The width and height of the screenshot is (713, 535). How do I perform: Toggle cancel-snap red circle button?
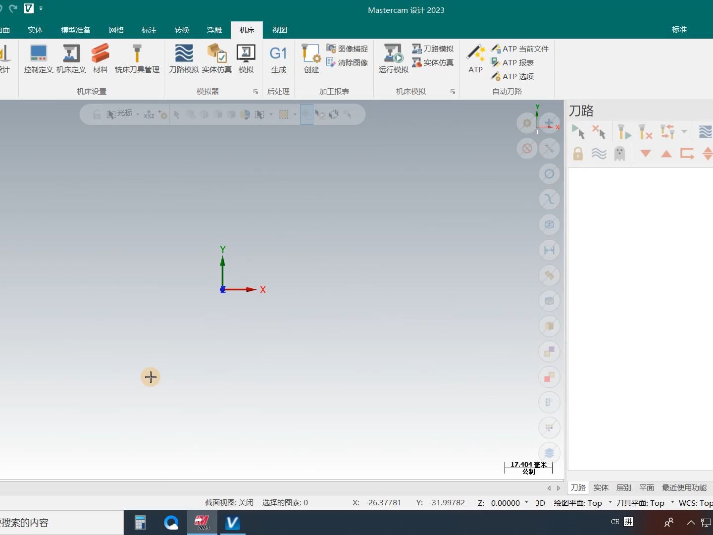pos(527,148)
